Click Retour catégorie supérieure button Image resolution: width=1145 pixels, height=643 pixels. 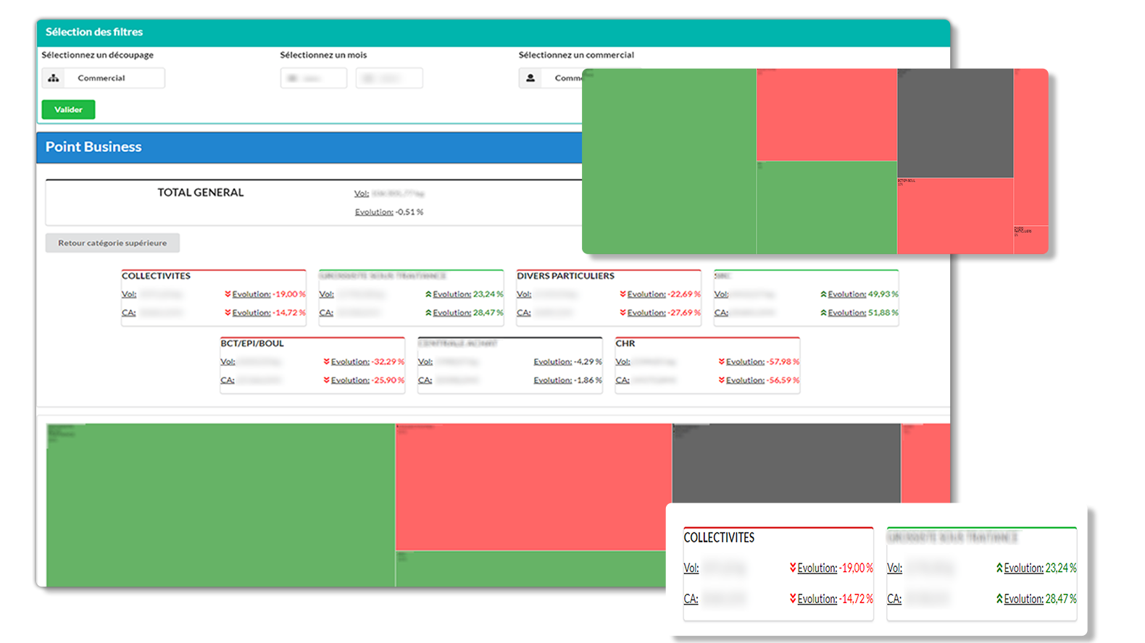[112, 243]
